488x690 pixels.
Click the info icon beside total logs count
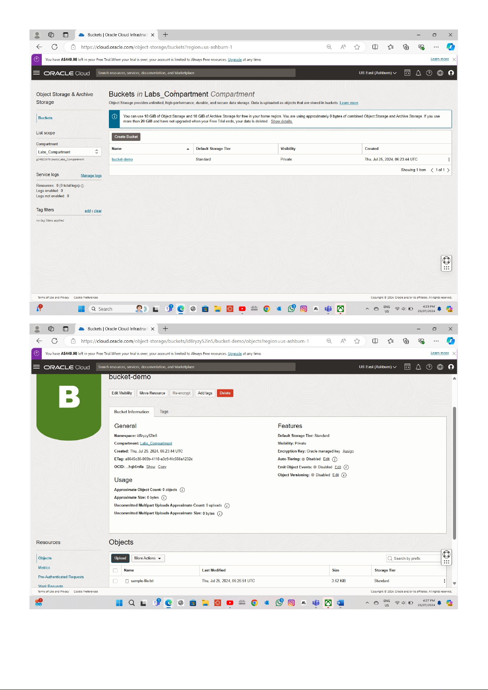pyautogui.click(x=82, y=186)
